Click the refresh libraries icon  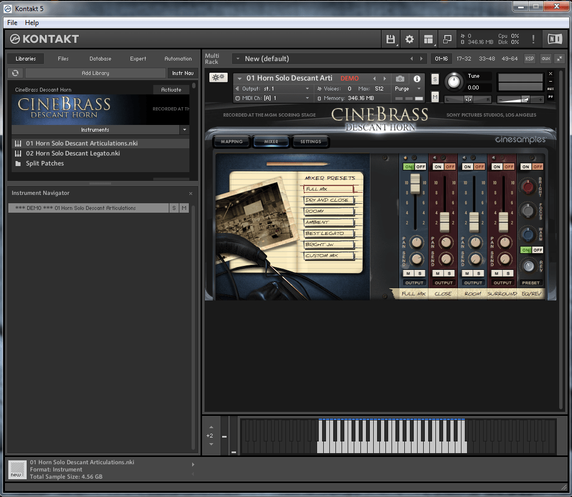tap(16, 73)
